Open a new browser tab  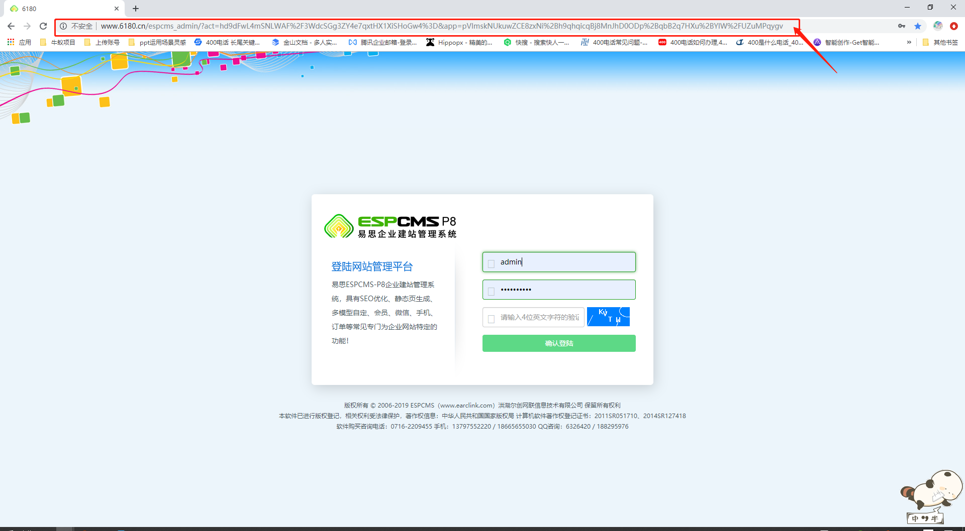[x=136, y=9]
